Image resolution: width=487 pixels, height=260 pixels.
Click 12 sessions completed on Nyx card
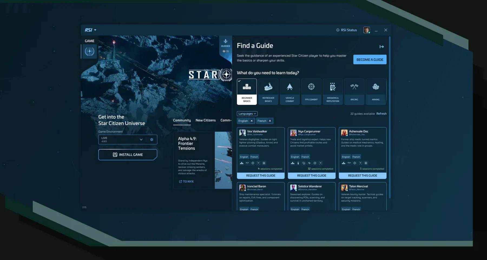coord(320,169)
